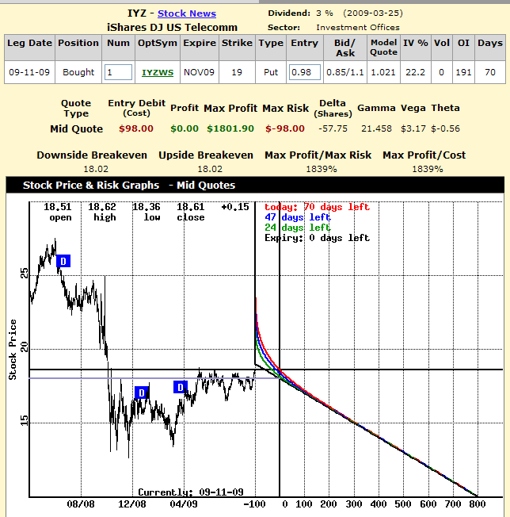The image size is (510, 517).
Task: Click the Gamma value 21.458
Action: (x=376, y=128)
